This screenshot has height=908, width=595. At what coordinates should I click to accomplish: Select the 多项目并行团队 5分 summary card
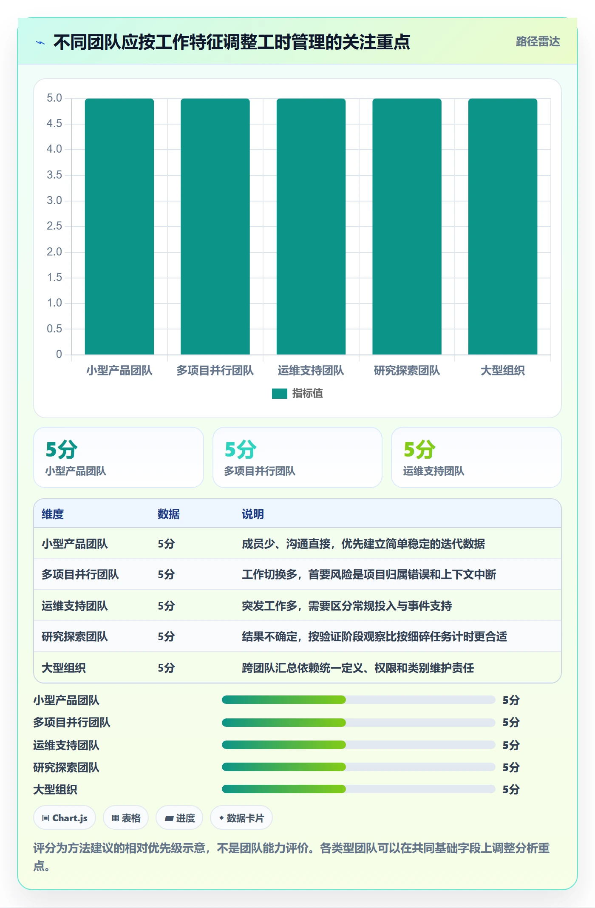(297, 457)
